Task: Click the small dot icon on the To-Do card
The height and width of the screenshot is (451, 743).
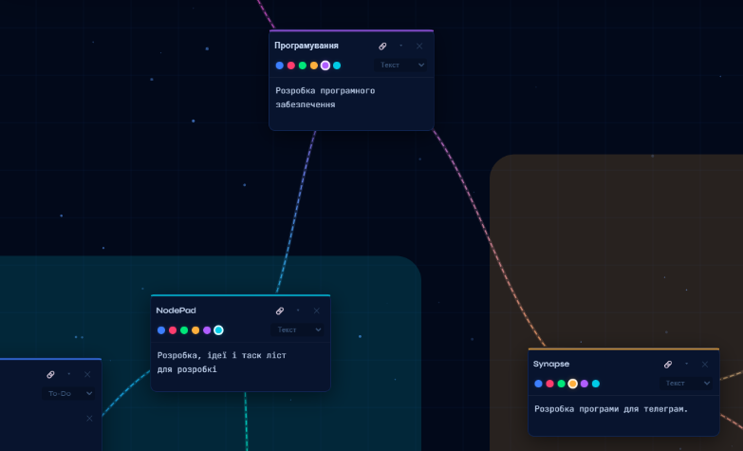Action: coord(69,374)
